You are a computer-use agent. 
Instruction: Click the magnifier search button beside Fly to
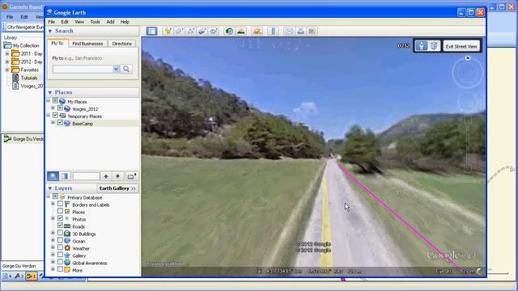click(x=126, y=69)
